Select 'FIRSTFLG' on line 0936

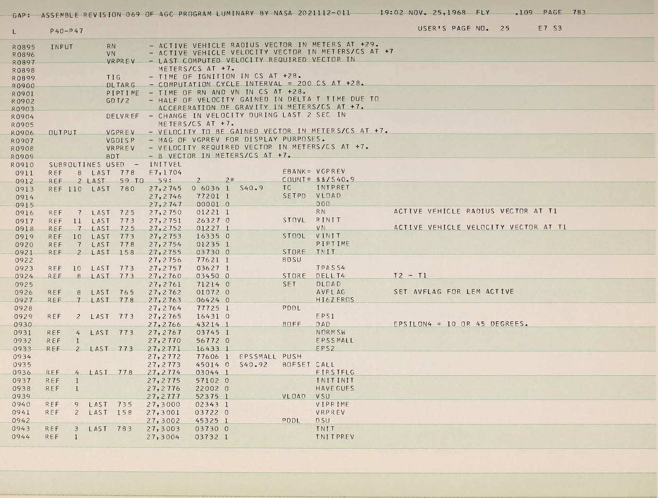coord(335,372)
